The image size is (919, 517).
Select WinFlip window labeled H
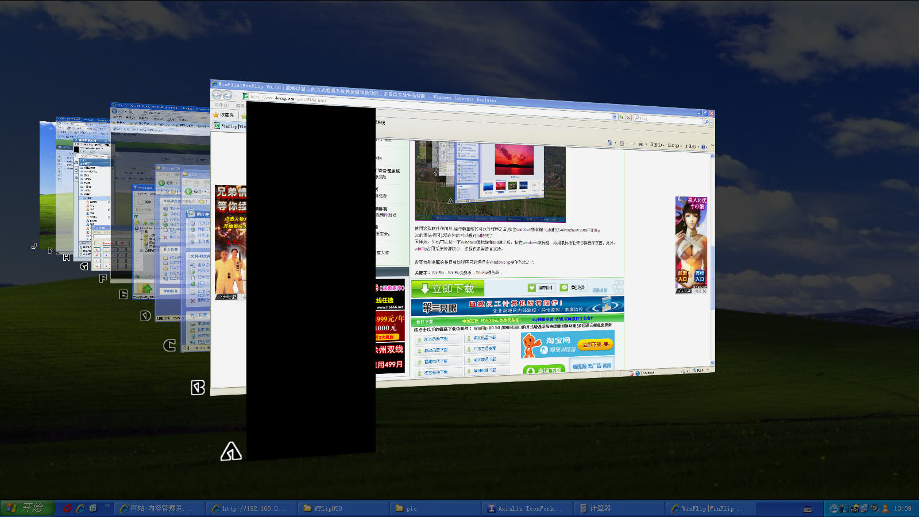[67, 257]
